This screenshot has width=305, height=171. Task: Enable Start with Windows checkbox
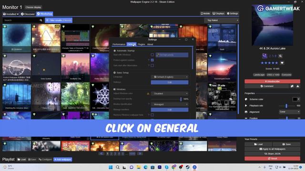152,55
